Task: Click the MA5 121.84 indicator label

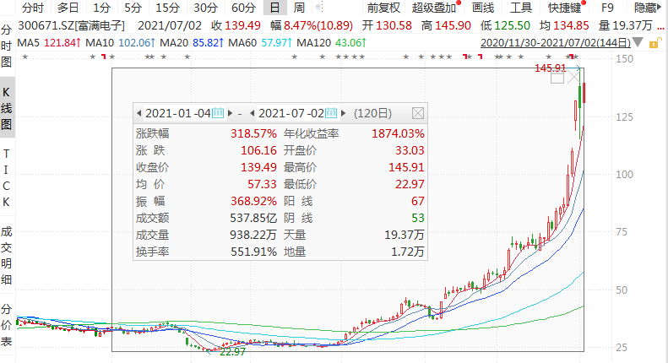Action: pyautogui.click(x=49, y=43)
